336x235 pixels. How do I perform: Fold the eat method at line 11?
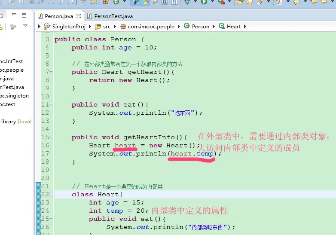52,105
